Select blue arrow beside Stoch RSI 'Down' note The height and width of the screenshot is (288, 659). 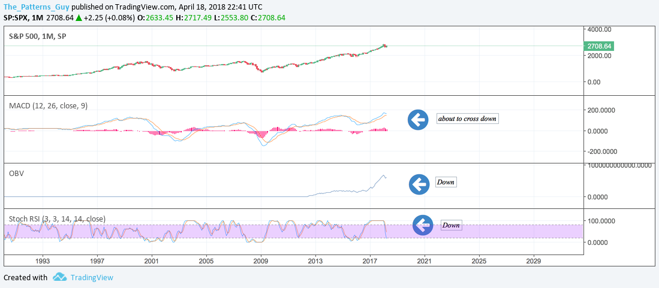pyautogui.click(x=423, y=225)
